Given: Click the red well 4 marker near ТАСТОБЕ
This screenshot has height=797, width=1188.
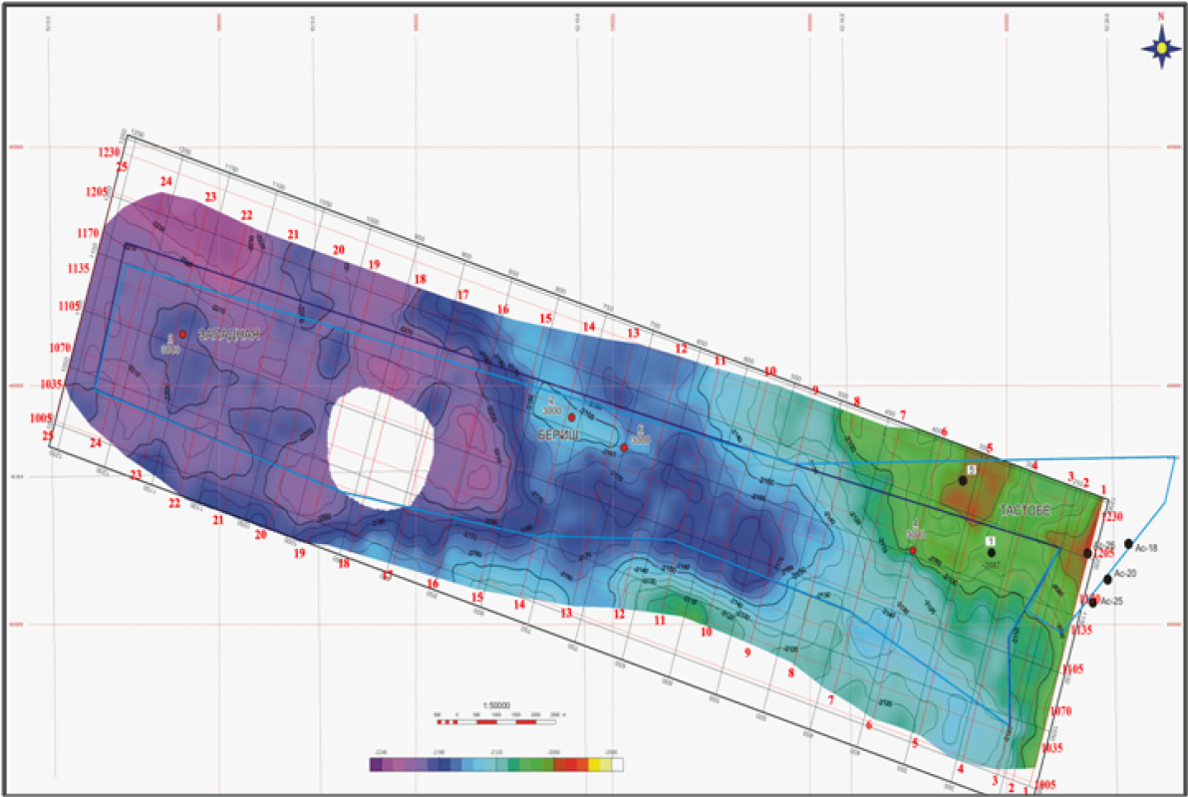Looking at the screenshot, I should 913,550.
